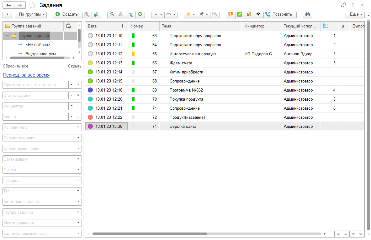Open the По группам dropdown
This screenshot has height=240, width=371.
pyautogui.click(x=30, y=14)
